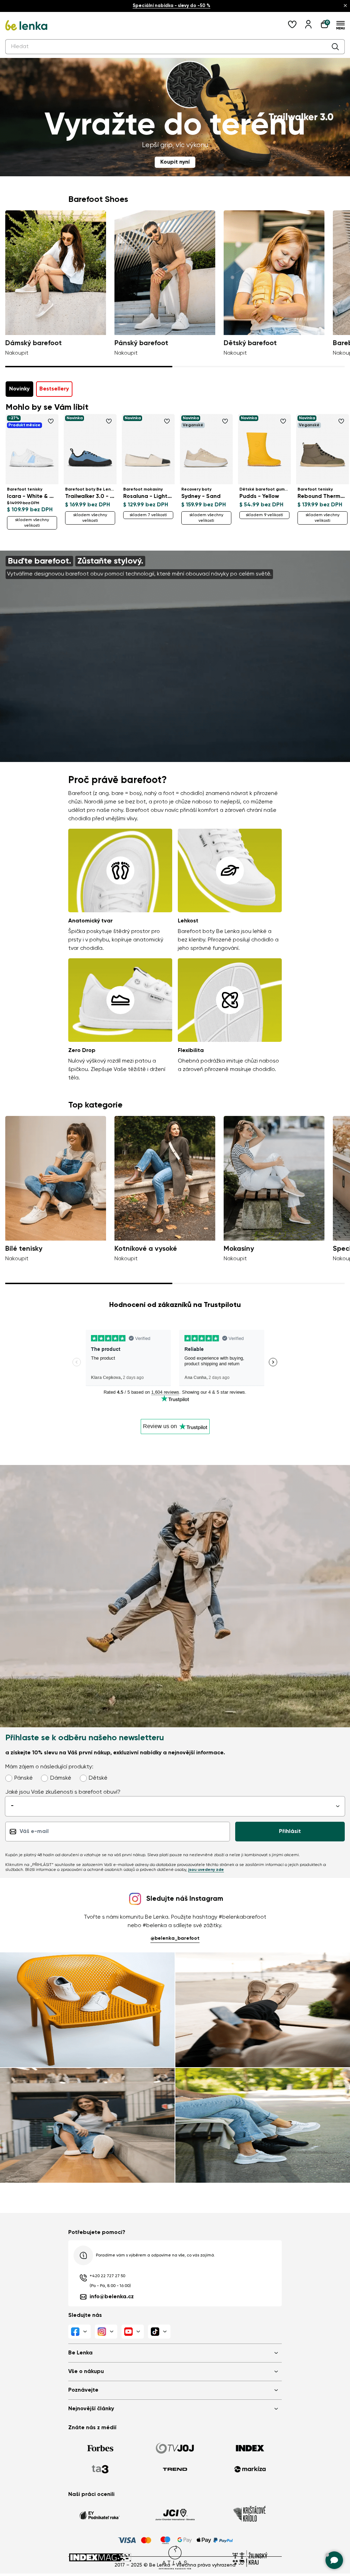Click the search magnifier icon
Screen dimensions: 350x2576
335,46
